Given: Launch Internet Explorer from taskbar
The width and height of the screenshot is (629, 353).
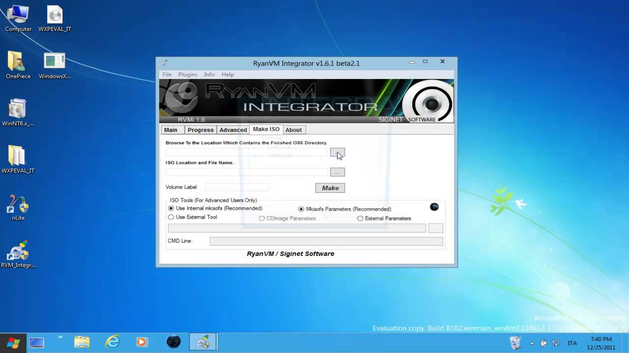Looking at the screenshot, I should pyautogui.click(x=113, y=342).
